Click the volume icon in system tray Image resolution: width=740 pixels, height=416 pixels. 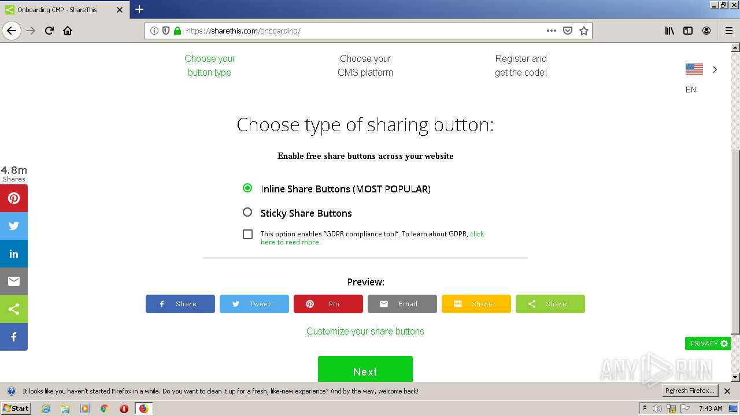coord(657,408)
